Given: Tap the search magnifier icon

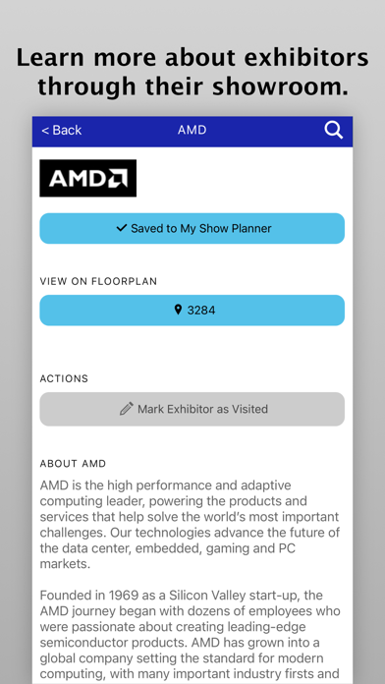Looking at the screenshot, I should [334, 131].
